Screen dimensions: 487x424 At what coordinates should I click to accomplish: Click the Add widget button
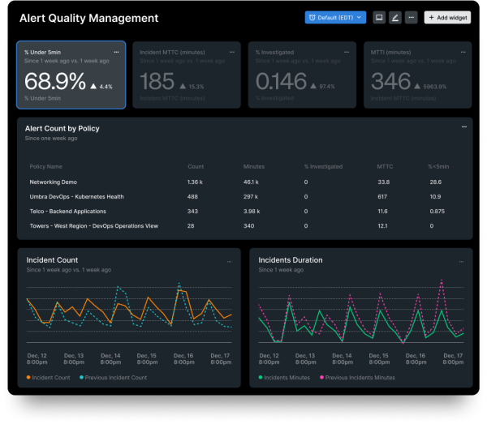447,17
